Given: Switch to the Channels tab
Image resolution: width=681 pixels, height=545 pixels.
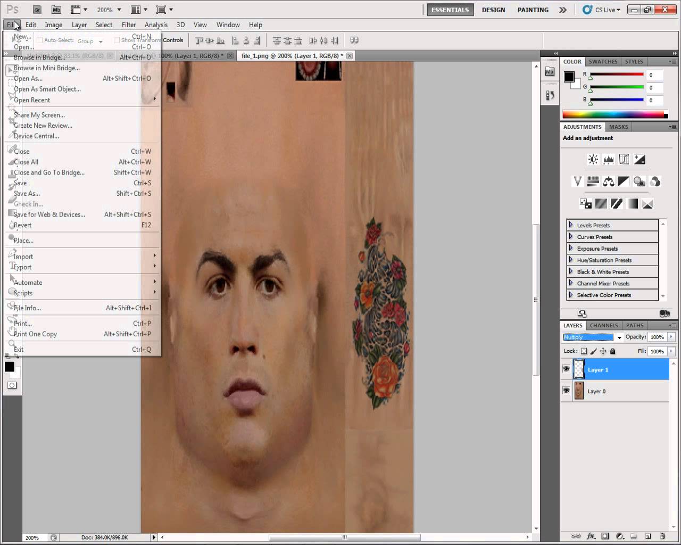Looking at the screenshot, I should click(x=604, y=325).
